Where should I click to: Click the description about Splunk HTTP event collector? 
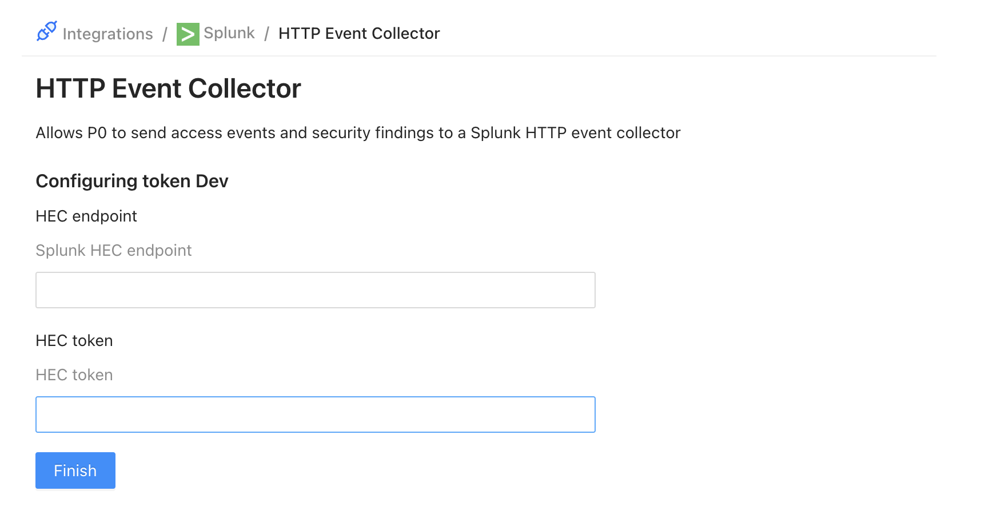(358, 133)
